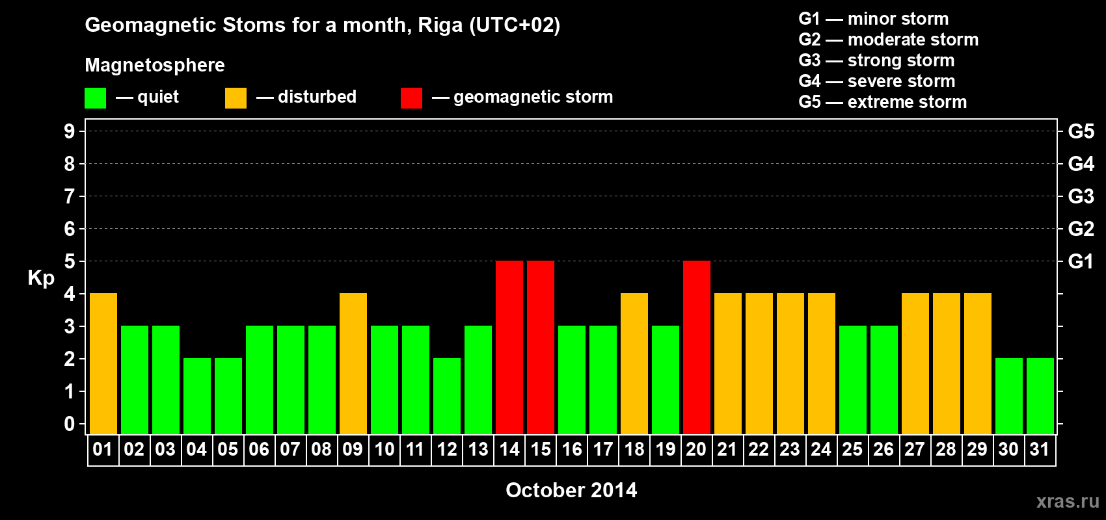Select the red bar for day 14
The image size is (1106, 520).
[x=509, y=347]
